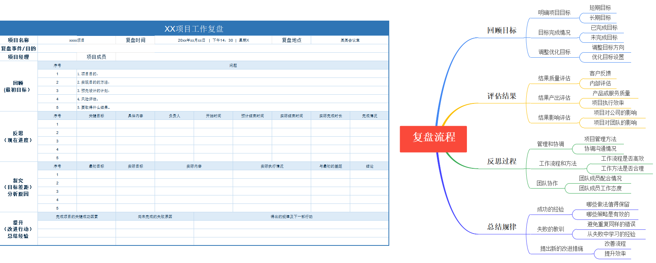Select the 哪些策略是有效的 leaf node

607,214
